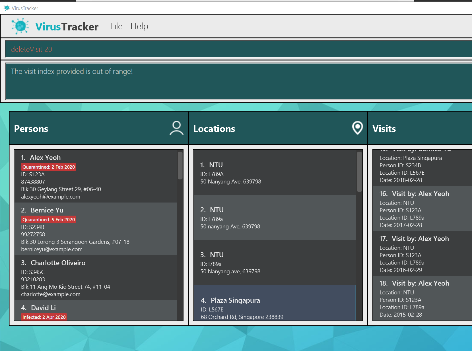Select location 2 NTU with ID L789a
Viewport: 472px width, 351px height.
tap(275, 217)
